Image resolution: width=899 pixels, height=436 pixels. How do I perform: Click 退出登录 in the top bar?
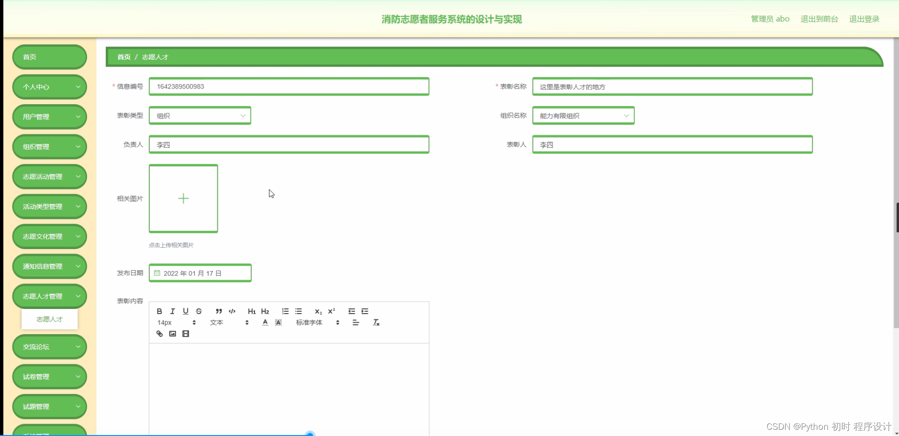click(864, 19)
